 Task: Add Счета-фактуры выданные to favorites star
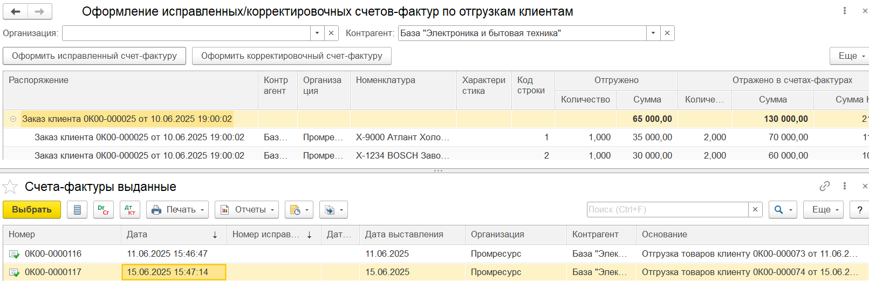coord(10,187)
